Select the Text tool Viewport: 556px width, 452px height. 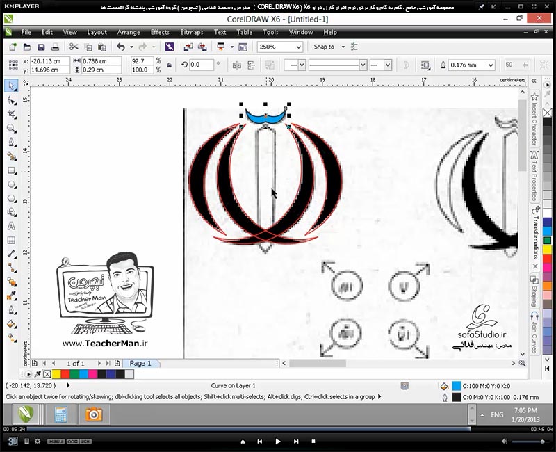pyautogui.click(x=12, y=226)
